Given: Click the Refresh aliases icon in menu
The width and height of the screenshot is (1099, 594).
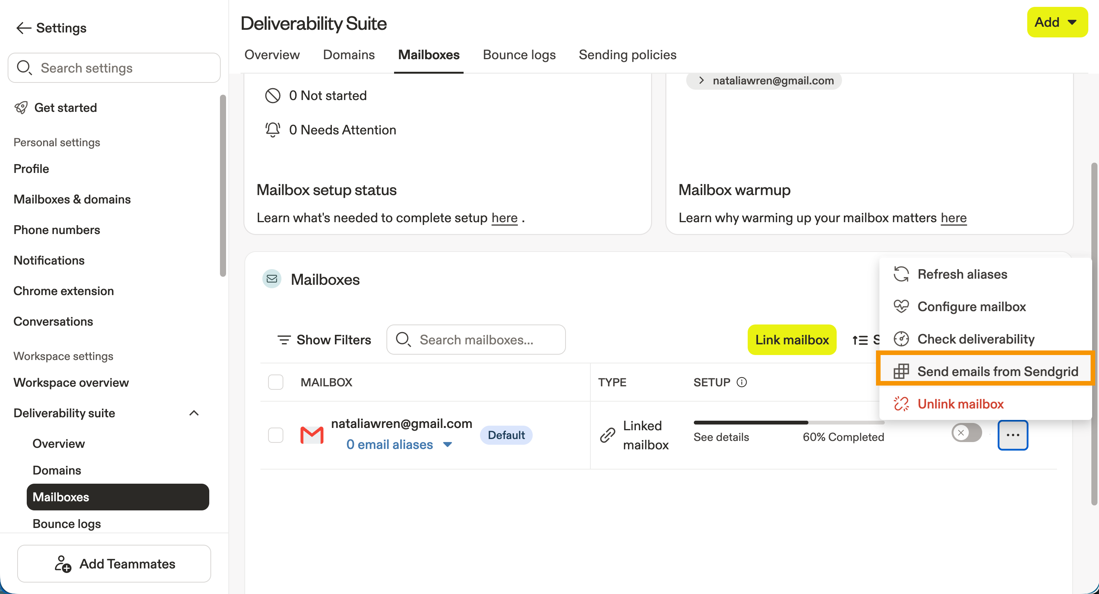Looking at the screenshot, I should (901, 274).
